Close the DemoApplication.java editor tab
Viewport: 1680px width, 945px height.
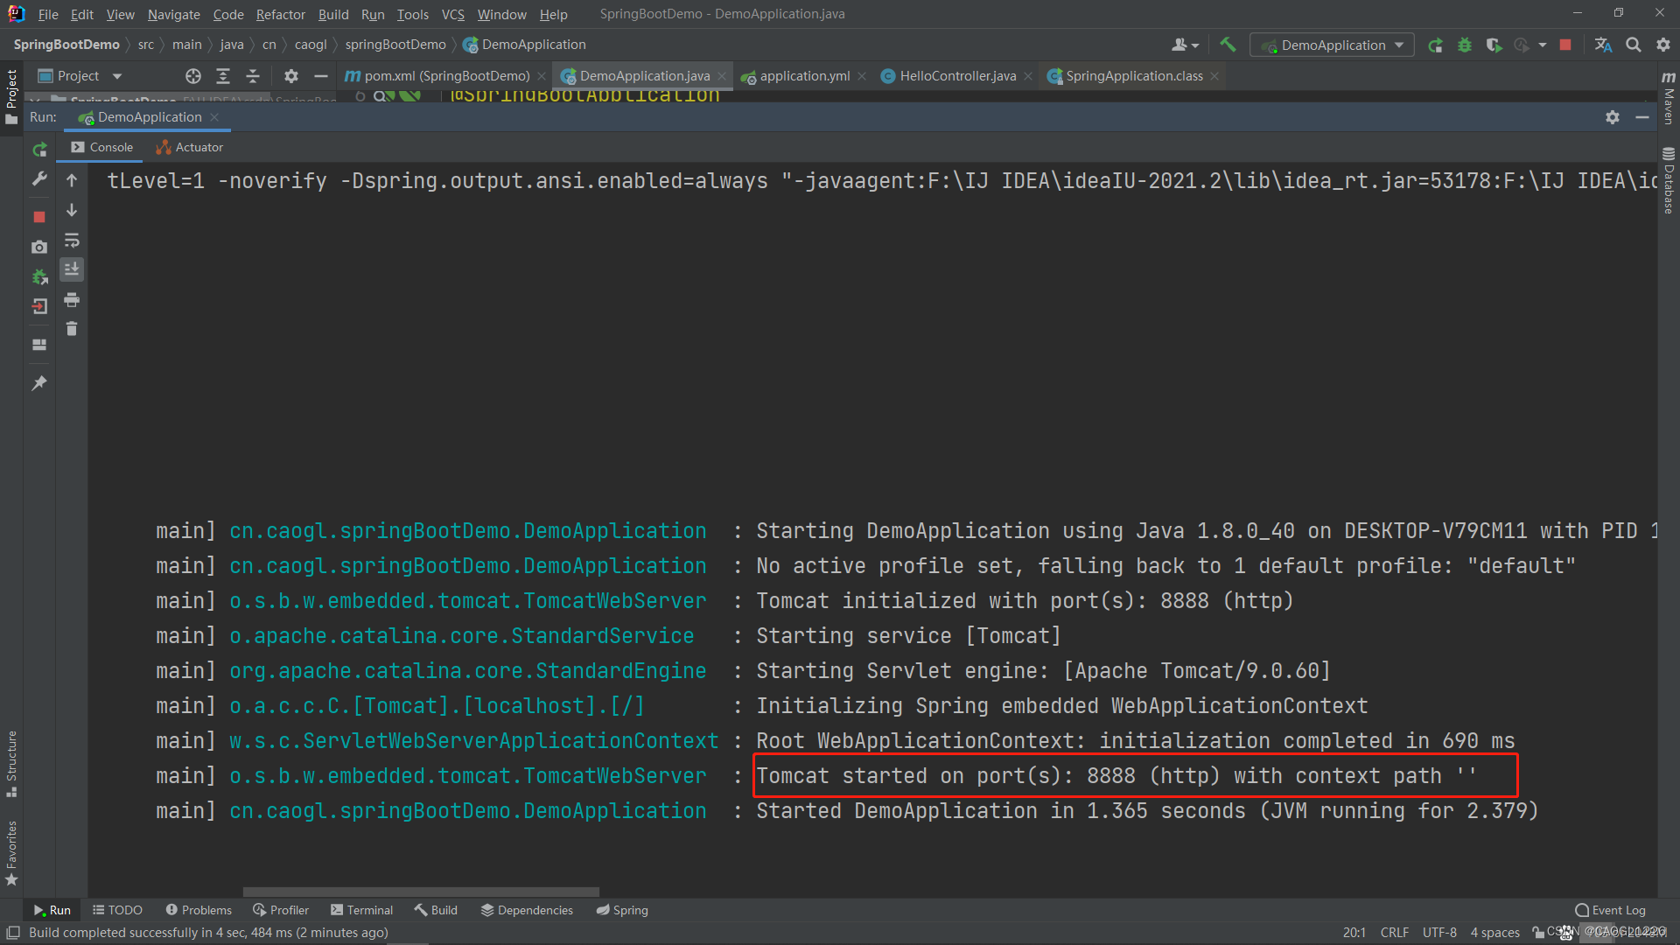pos(722,76)
